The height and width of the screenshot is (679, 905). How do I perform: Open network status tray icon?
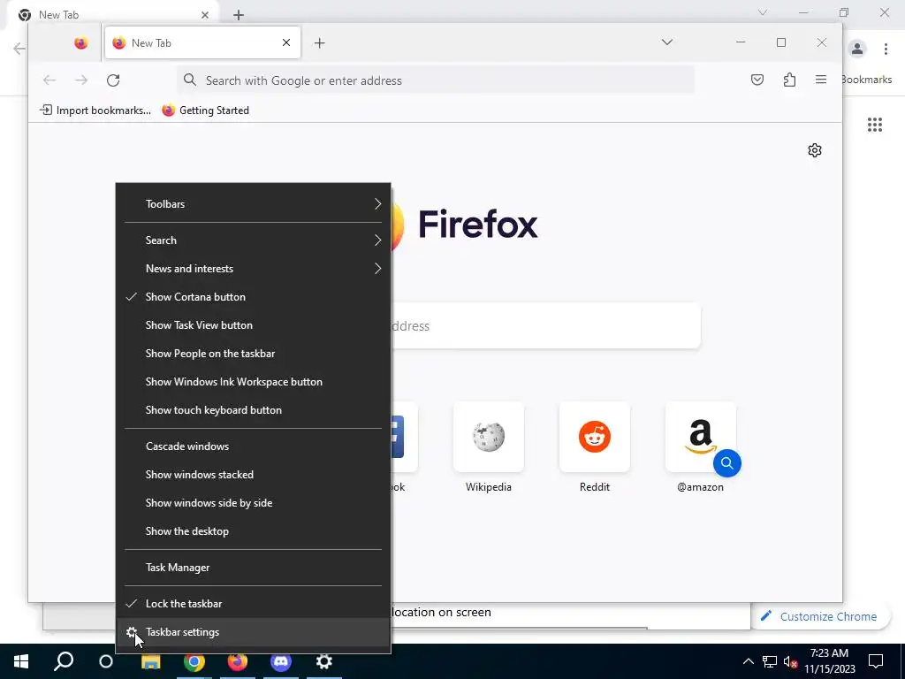click(770, 661)
